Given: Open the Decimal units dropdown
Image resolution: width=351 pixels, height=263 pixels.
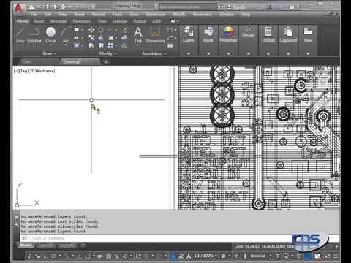Looking at the screenshot, I should click(261, 256).
